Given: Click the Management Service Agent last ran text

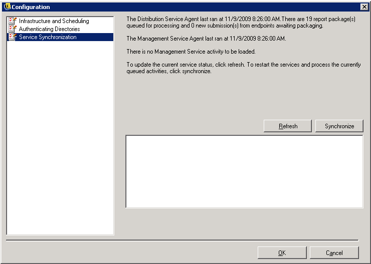Looking at the screenshot, I should [x=206, y=39].
